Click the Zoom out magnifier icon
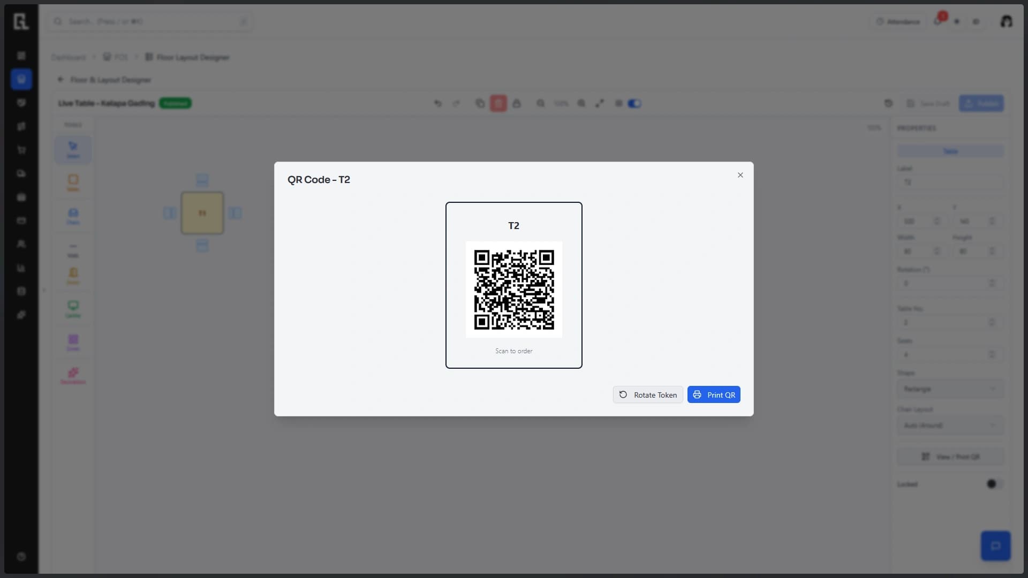Screen dimensions: 1028x578 point(541,103)
